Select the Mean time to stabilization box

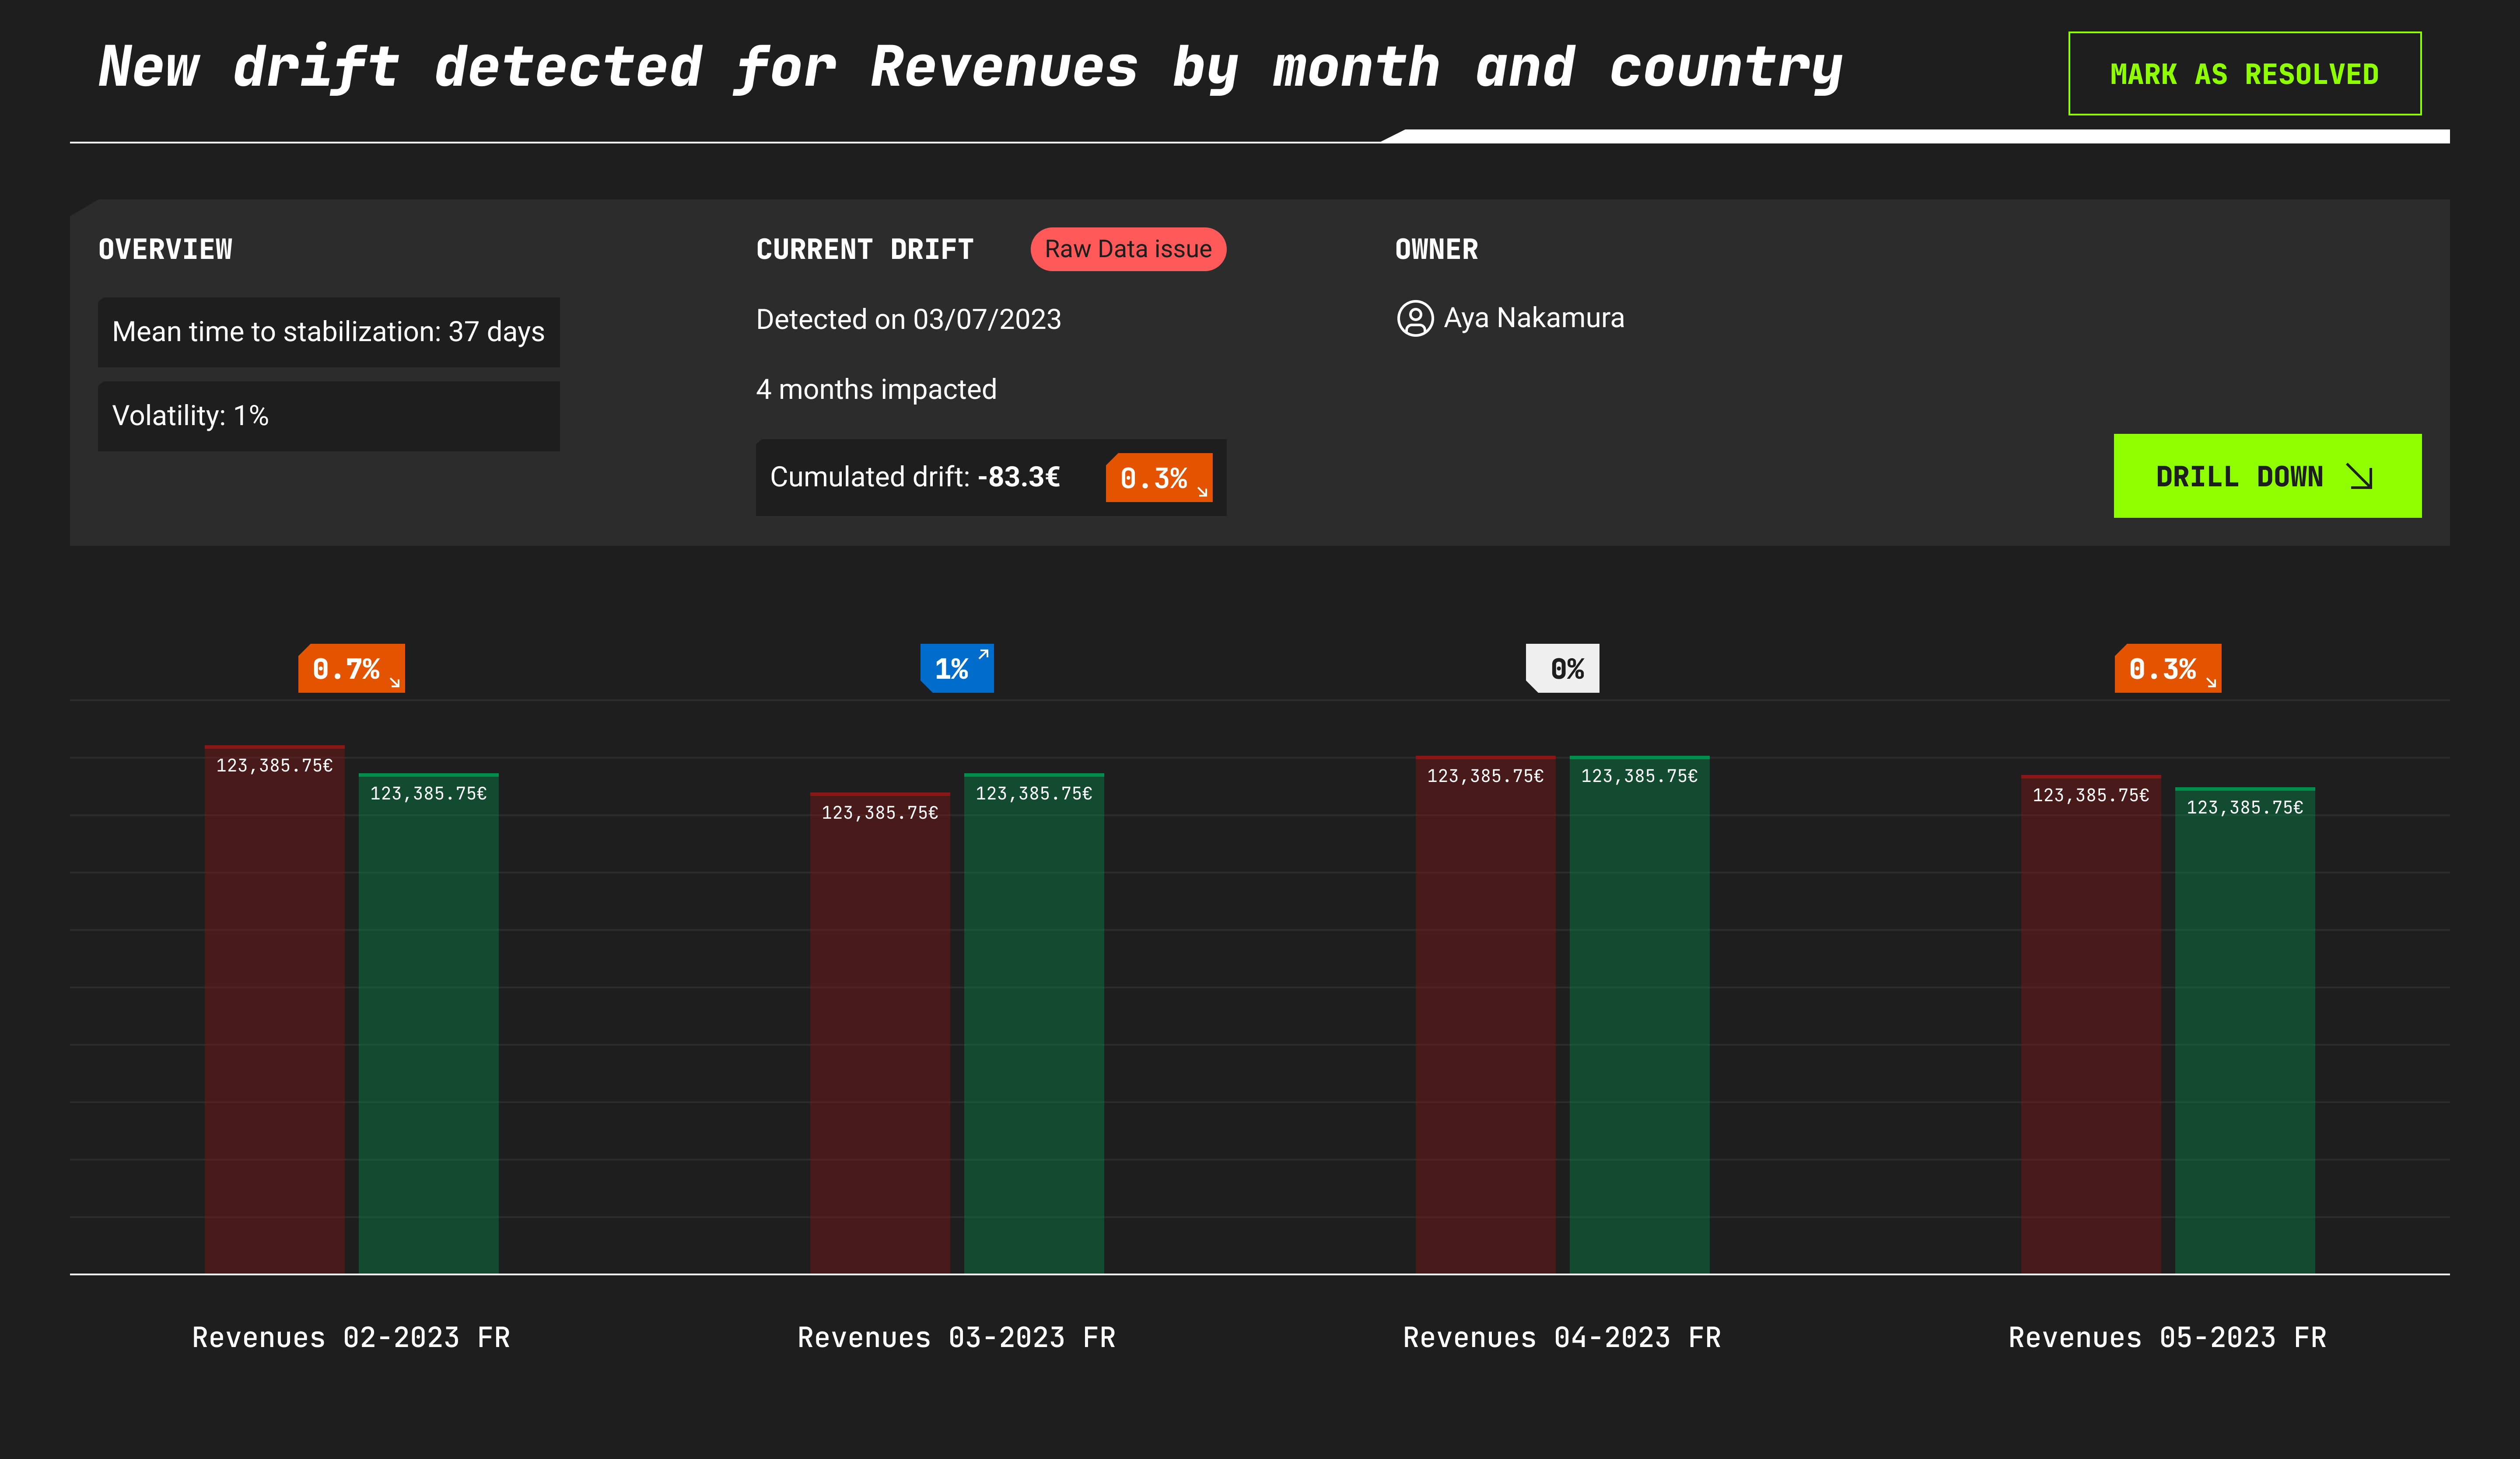coord(328,332)
